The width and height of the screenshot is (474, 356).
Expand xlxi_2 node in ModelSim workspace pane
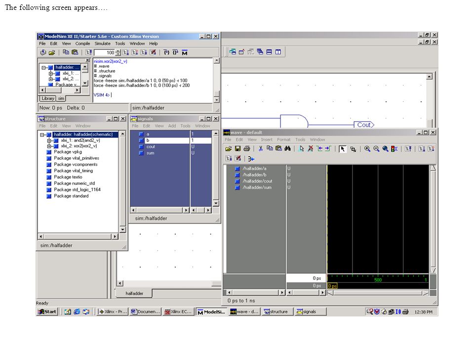click(51, 79)
